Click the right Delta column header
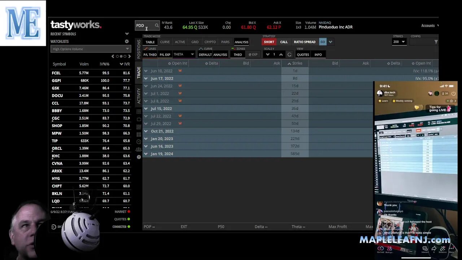 pos(393,63)
